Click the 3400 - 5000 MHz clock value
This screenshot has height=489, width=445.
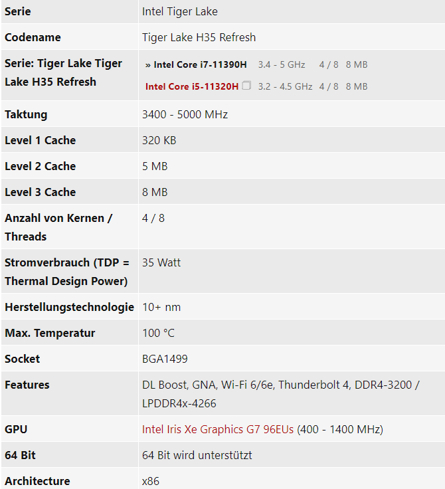tap(185, 114)
